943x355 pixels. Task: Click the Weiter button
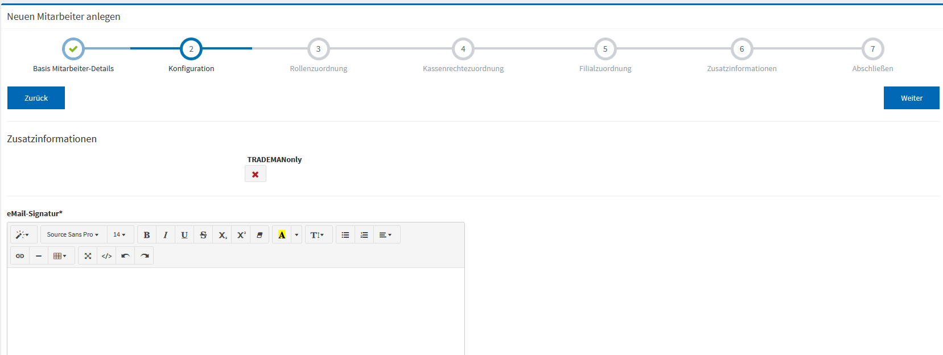[x=911, y=98]
